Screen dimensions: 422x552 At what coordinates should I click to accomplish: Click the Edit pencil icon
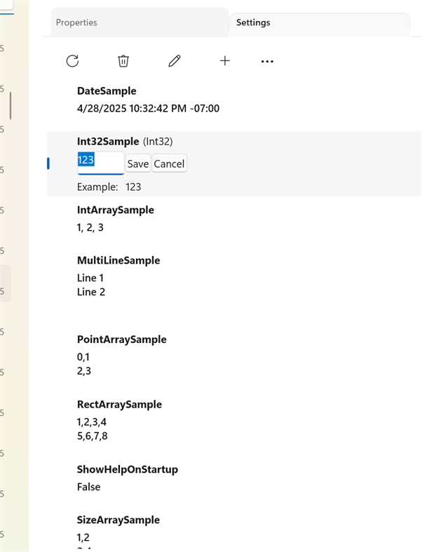pyautogui.click(x=175, y=61)
